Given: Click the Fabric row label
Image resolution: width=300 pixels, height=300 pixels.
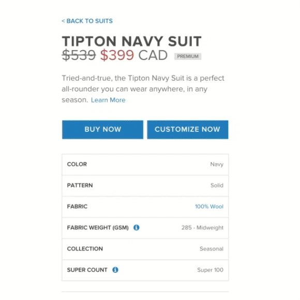Looking at the screenshot, I should point(77,206).
